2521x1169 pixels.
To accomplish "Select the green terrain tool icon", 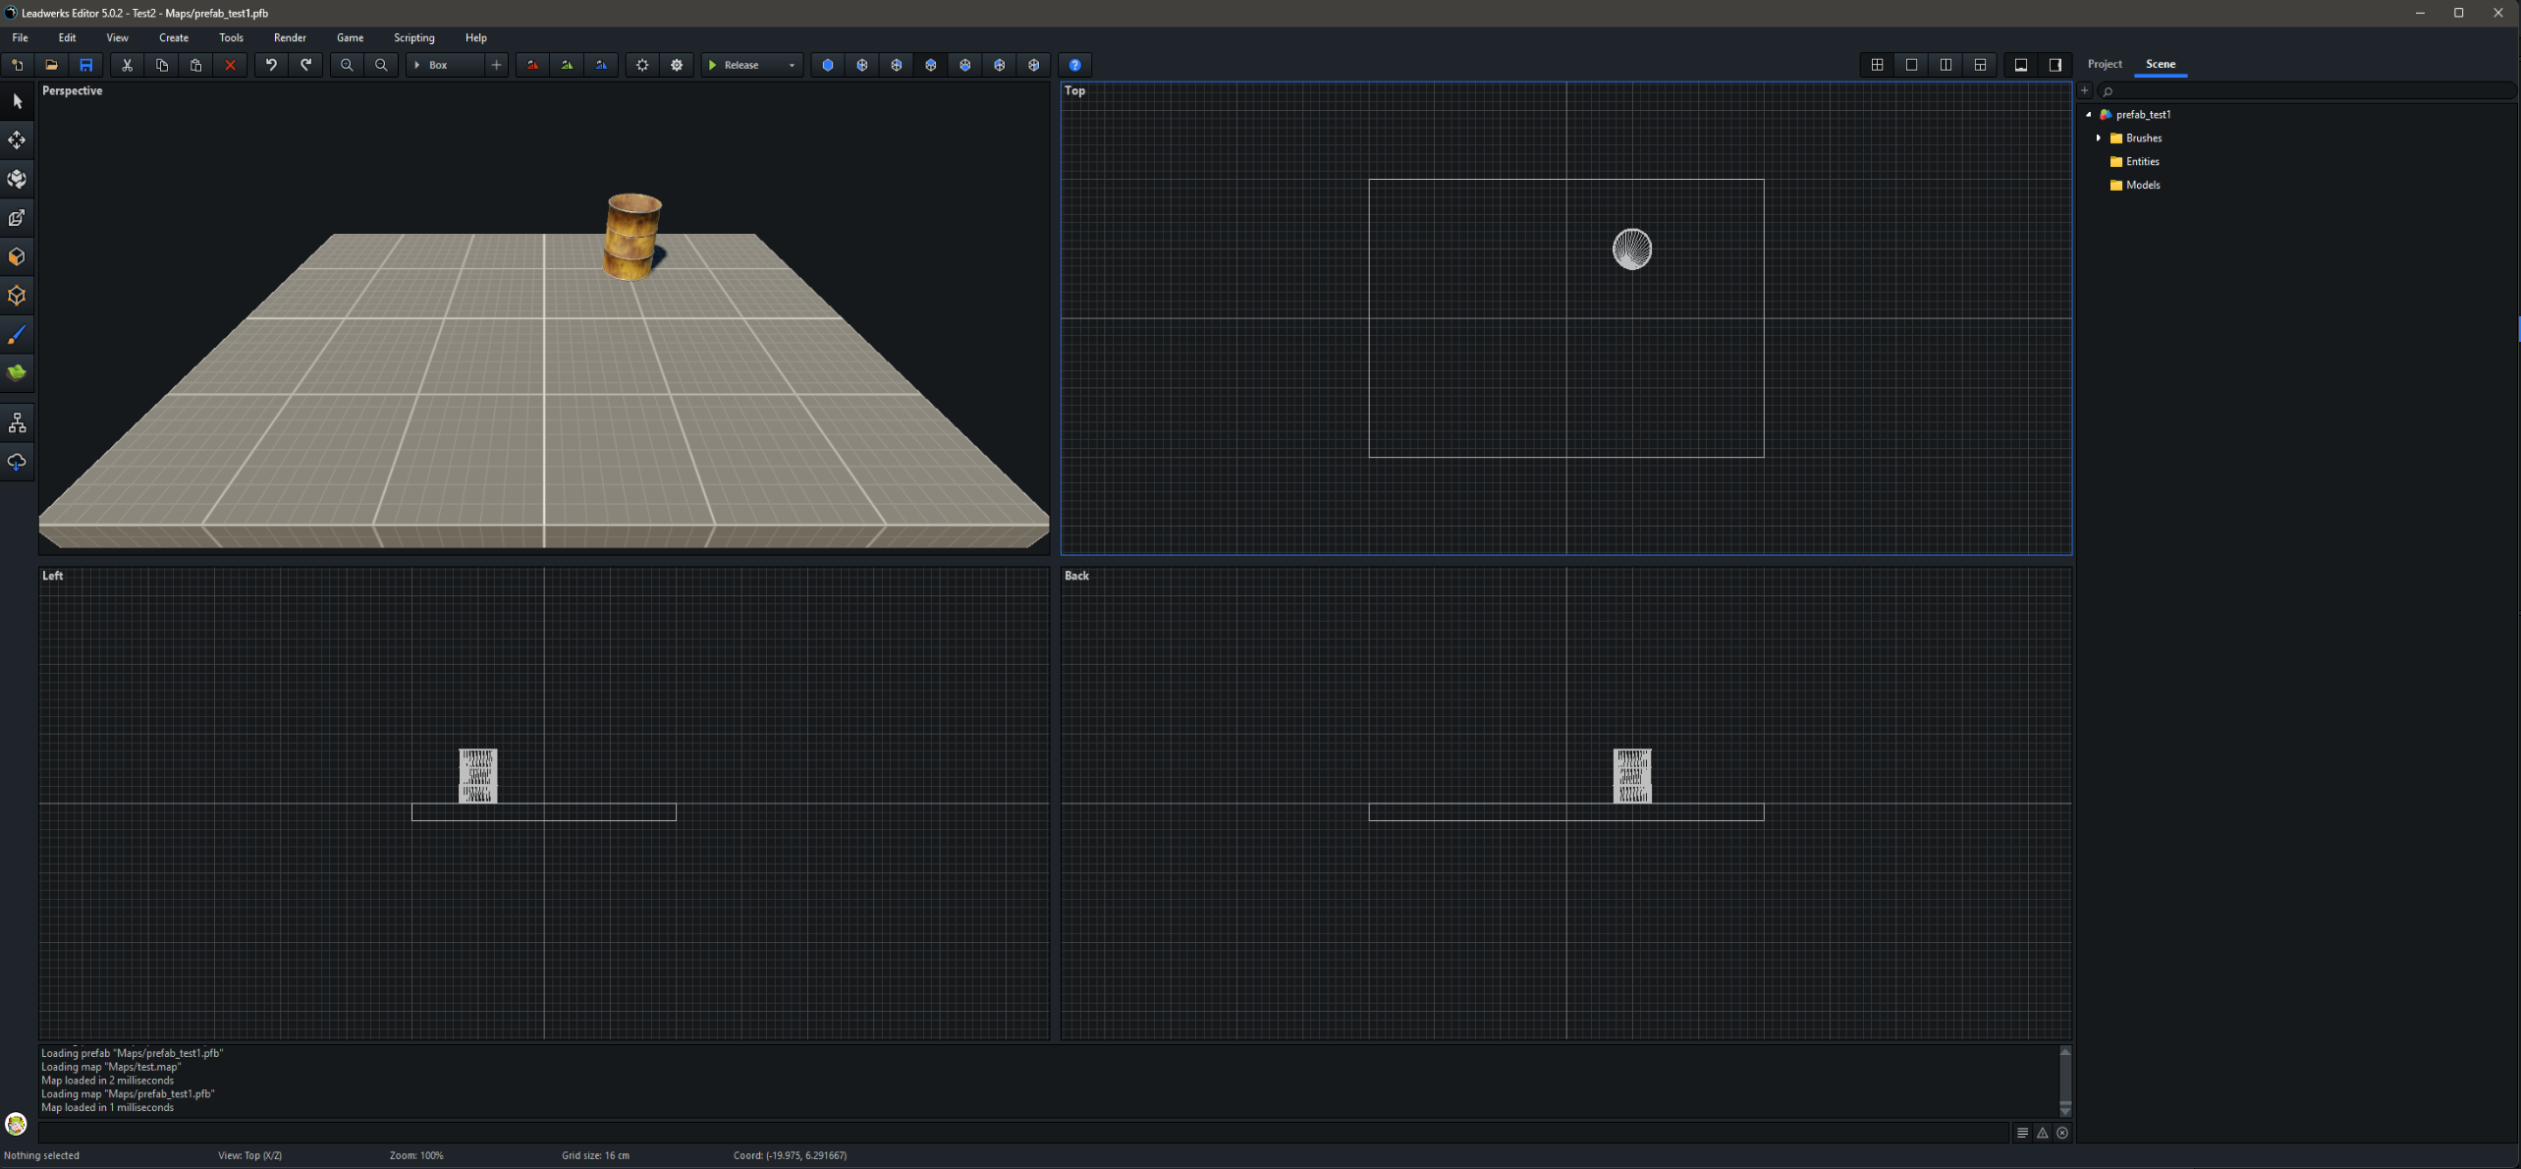I will click(17, 372).
